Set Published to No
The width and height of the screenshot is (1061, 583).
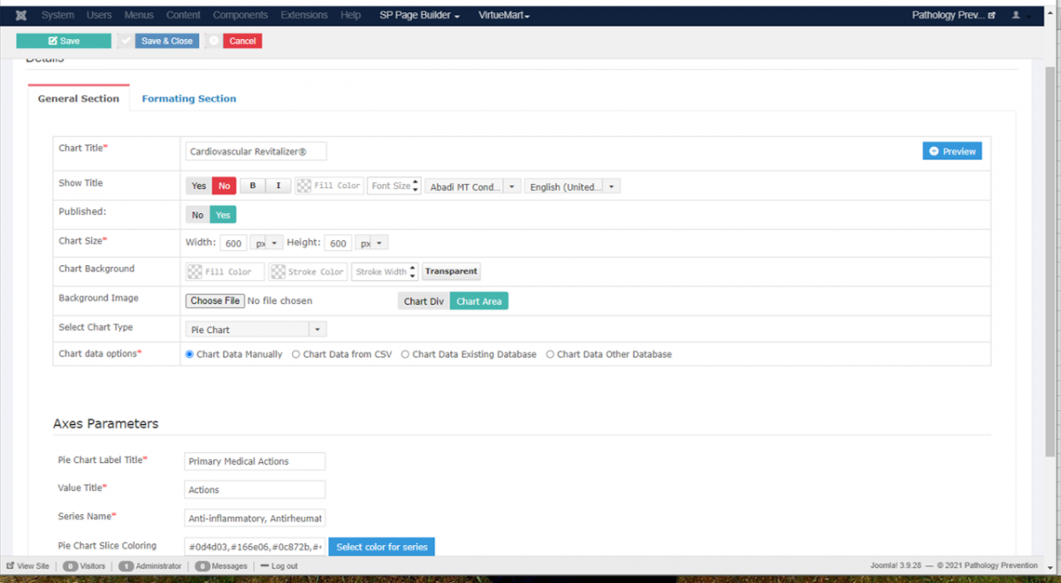click(197, 215)
